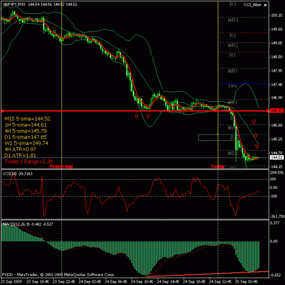
Task: Click -0.652 on the MACD scale
Action: 275,275
